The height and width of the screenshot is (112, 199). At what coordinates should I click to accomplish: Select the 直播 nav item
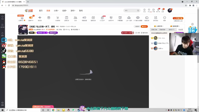48,11
